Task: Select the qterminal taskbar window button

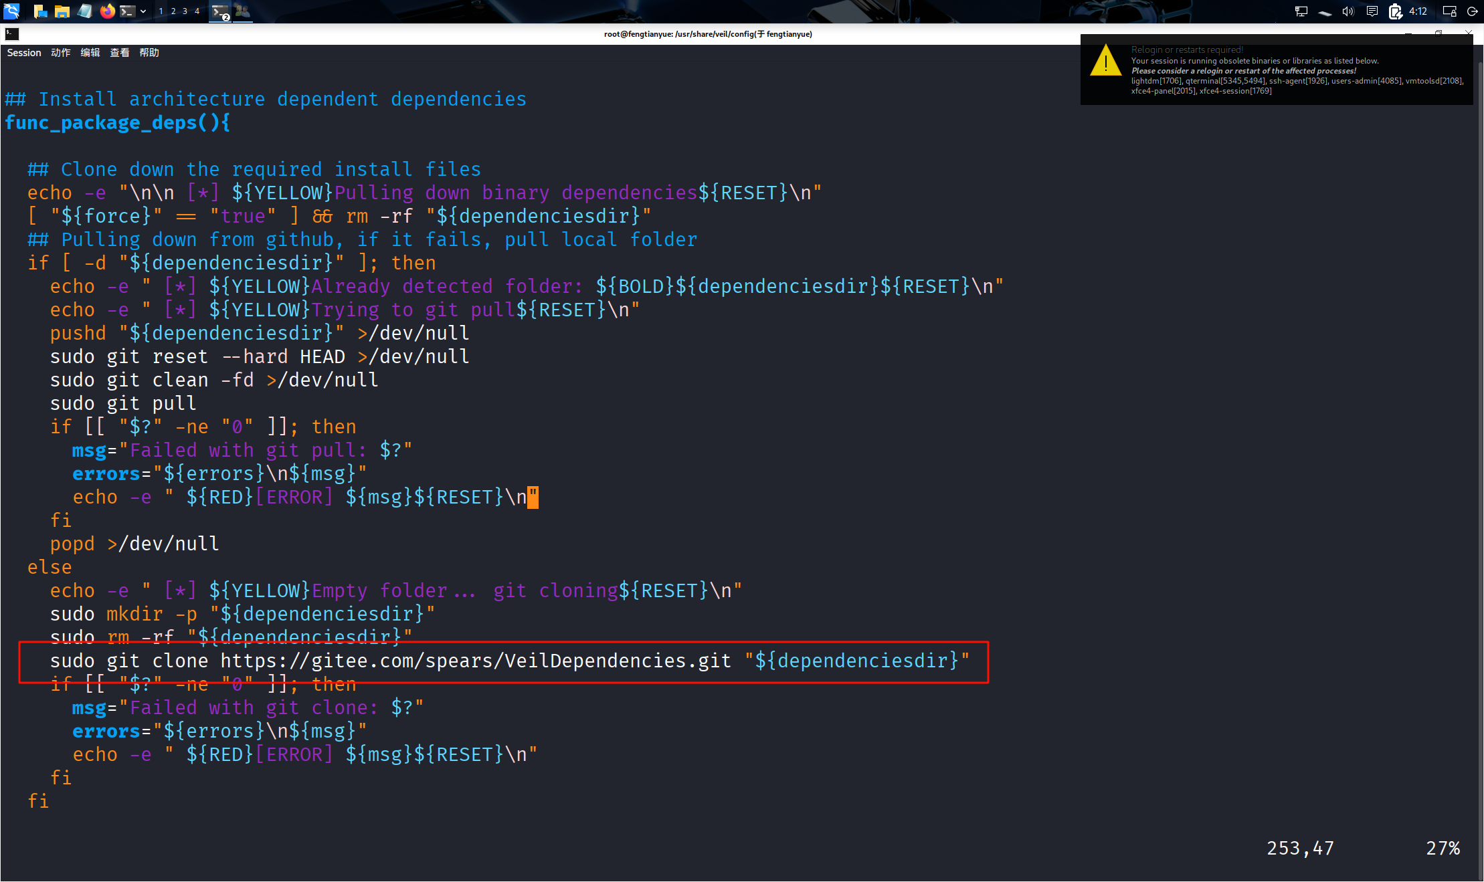Action: [x=219, y=11]
